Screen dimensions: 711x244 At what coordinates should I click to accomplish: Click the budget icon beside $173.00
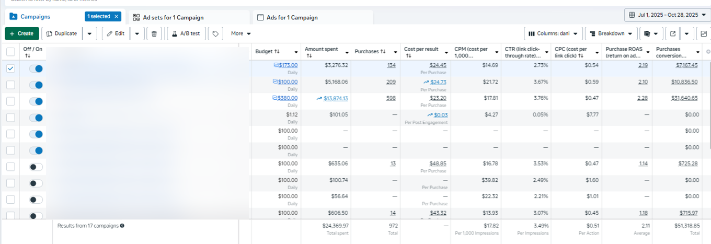click(276, 65)
